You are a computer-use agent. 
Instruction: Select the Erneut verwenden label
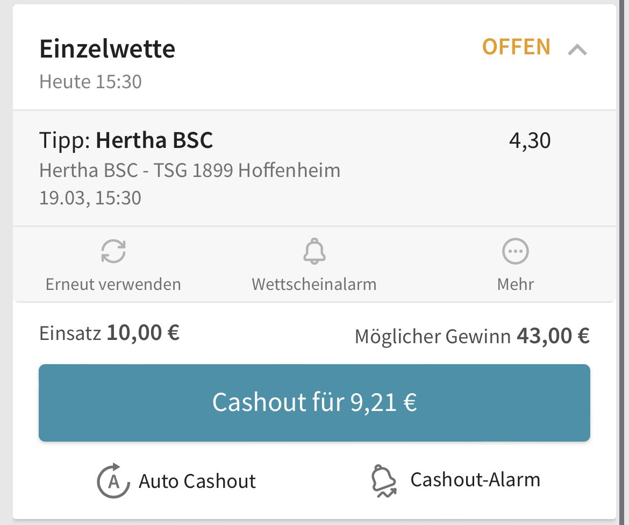(113, 284)
